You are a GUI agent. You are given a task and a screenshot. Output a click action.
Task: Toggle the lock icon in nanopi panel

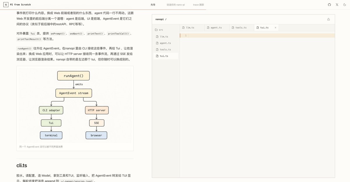coord(329,19)
